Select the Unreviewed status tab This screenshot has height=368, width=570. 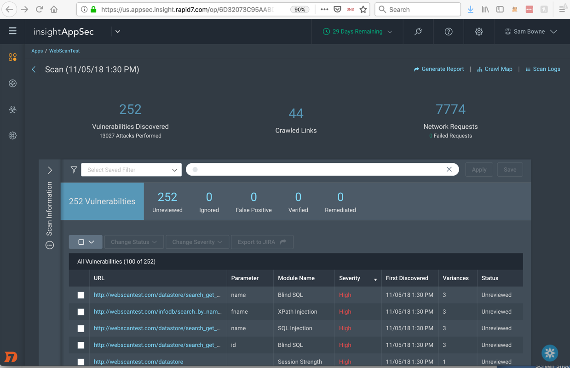[x=167, y=202]
